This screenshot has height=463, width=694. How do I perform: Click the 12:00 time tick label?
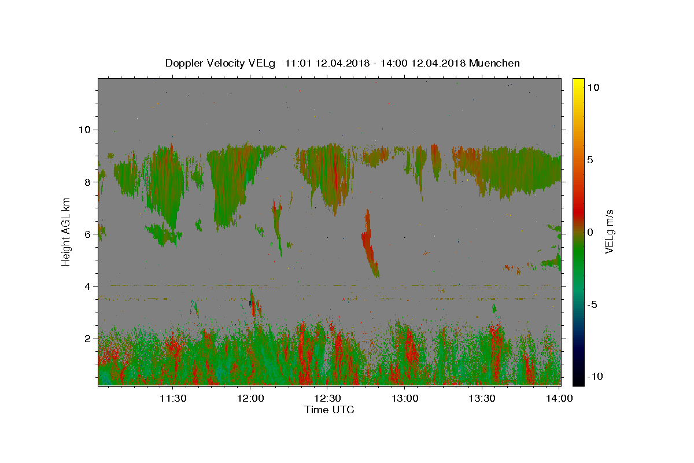coord(250,398)
